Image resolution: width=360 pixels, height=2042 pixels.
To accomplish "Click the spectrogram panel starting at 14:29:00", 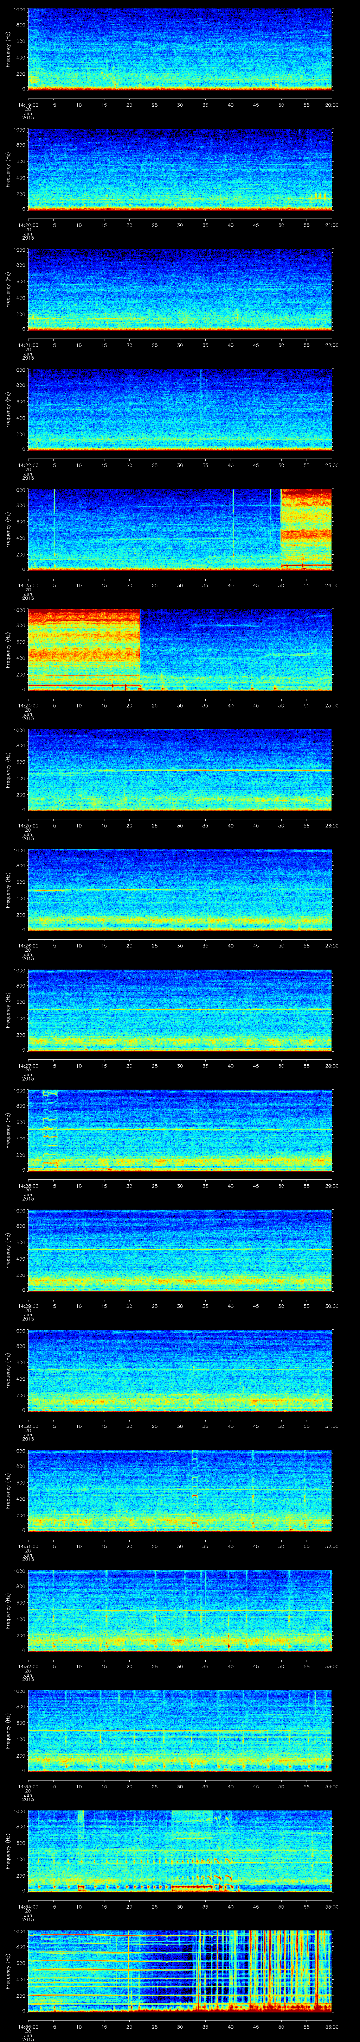I will [180, 1250].
